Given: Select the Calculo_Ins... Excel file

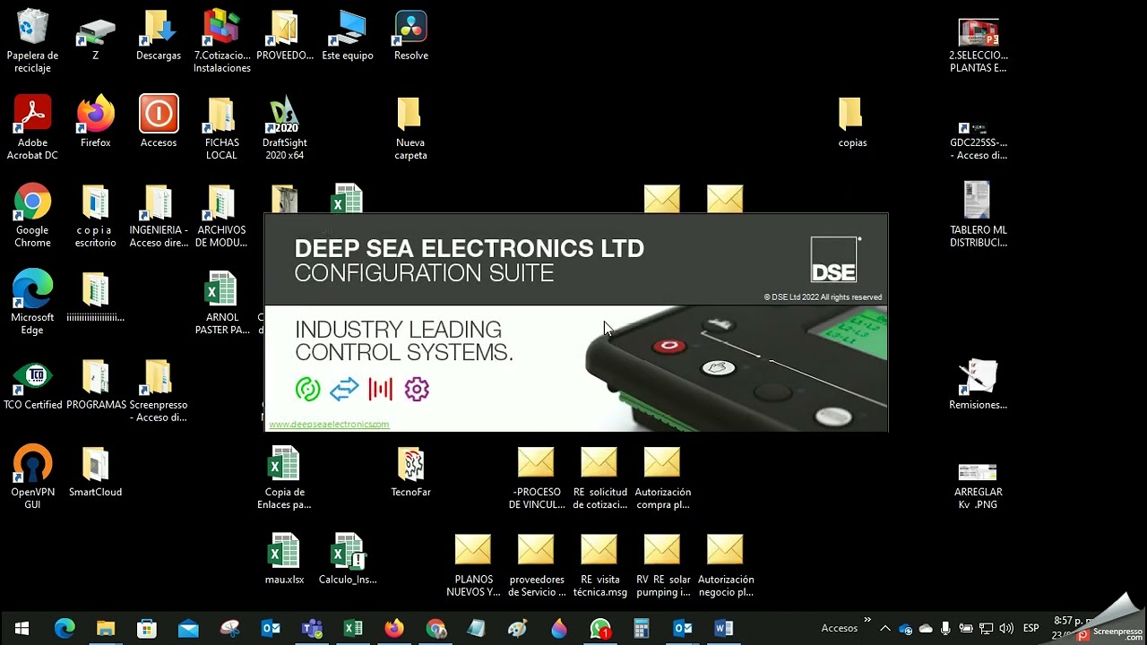Looking at the screenshot, I should pos(347,558).
